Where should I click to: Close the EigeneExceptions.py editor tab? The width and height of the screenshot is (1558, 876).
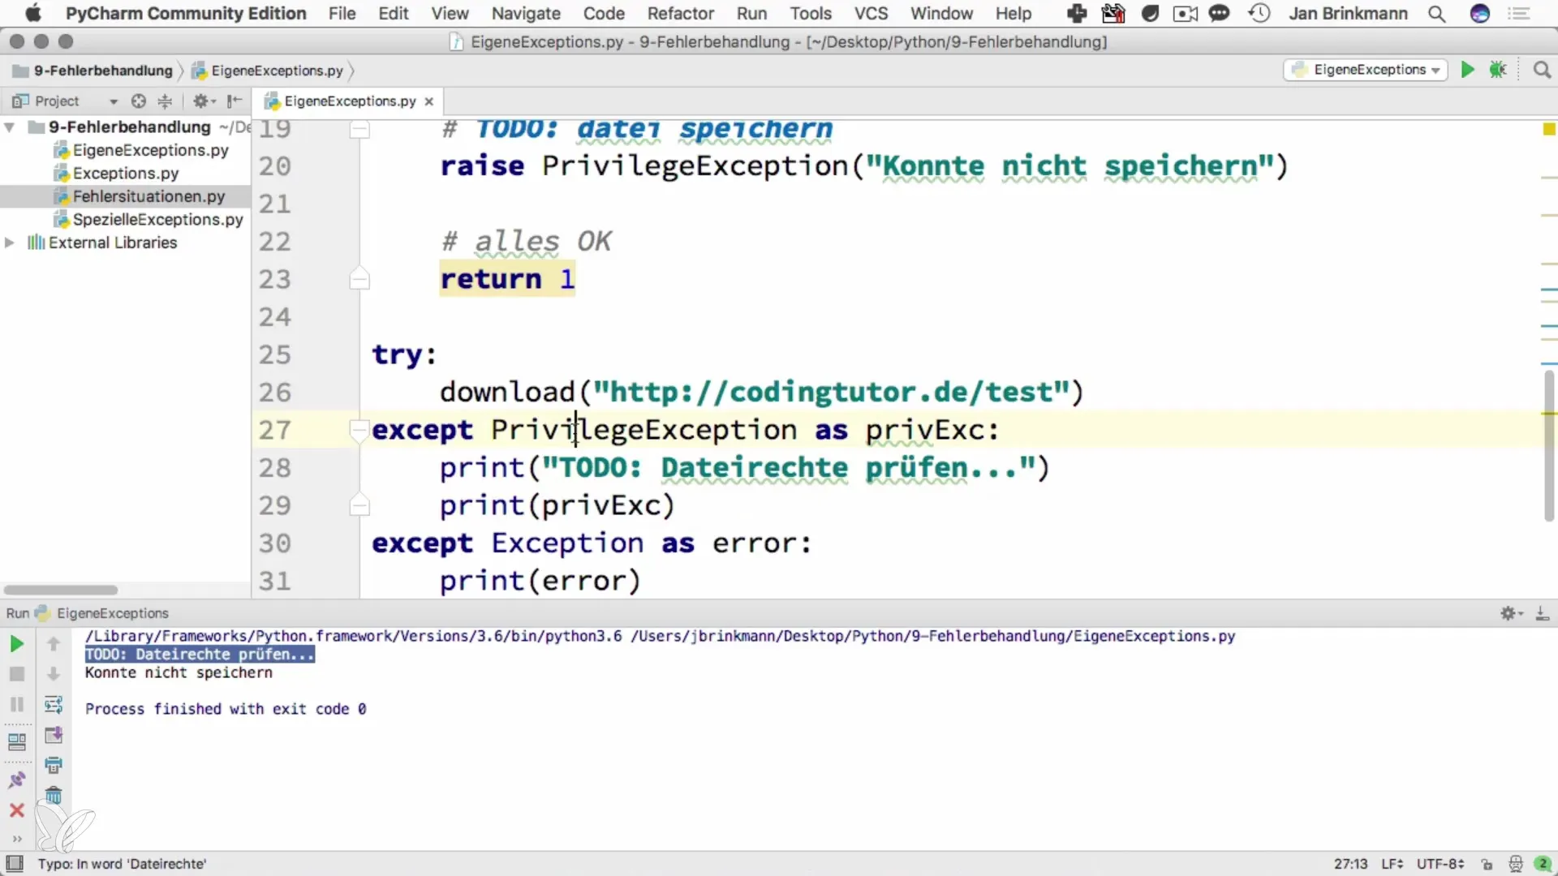[x=429, y=101]
